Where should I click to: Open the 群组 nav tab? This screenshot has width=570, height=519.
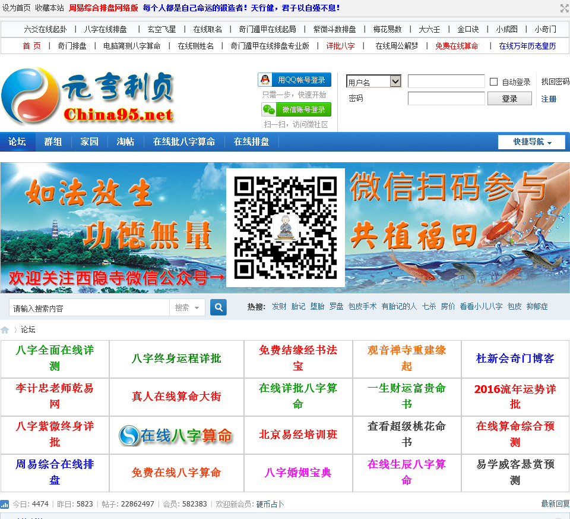(53, 142)
